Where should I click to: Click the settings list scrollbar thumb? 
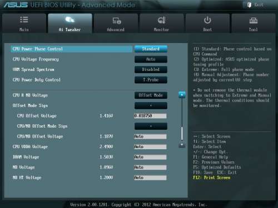pyautogui.click(x=182, y=133)
